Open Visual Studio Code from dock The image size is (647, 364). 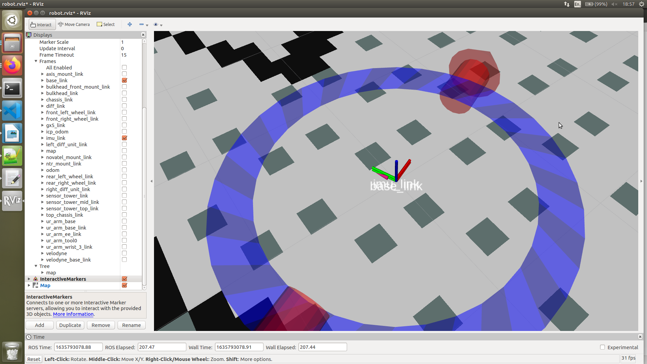[12, 111]
